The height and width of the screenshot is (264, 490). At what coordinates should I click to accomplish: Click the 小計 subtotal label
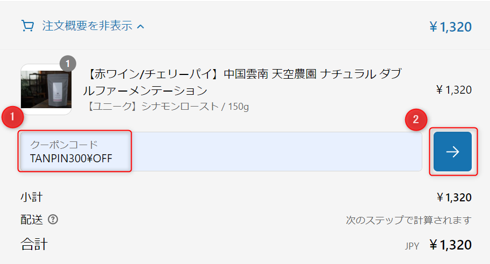coord(32,197)
